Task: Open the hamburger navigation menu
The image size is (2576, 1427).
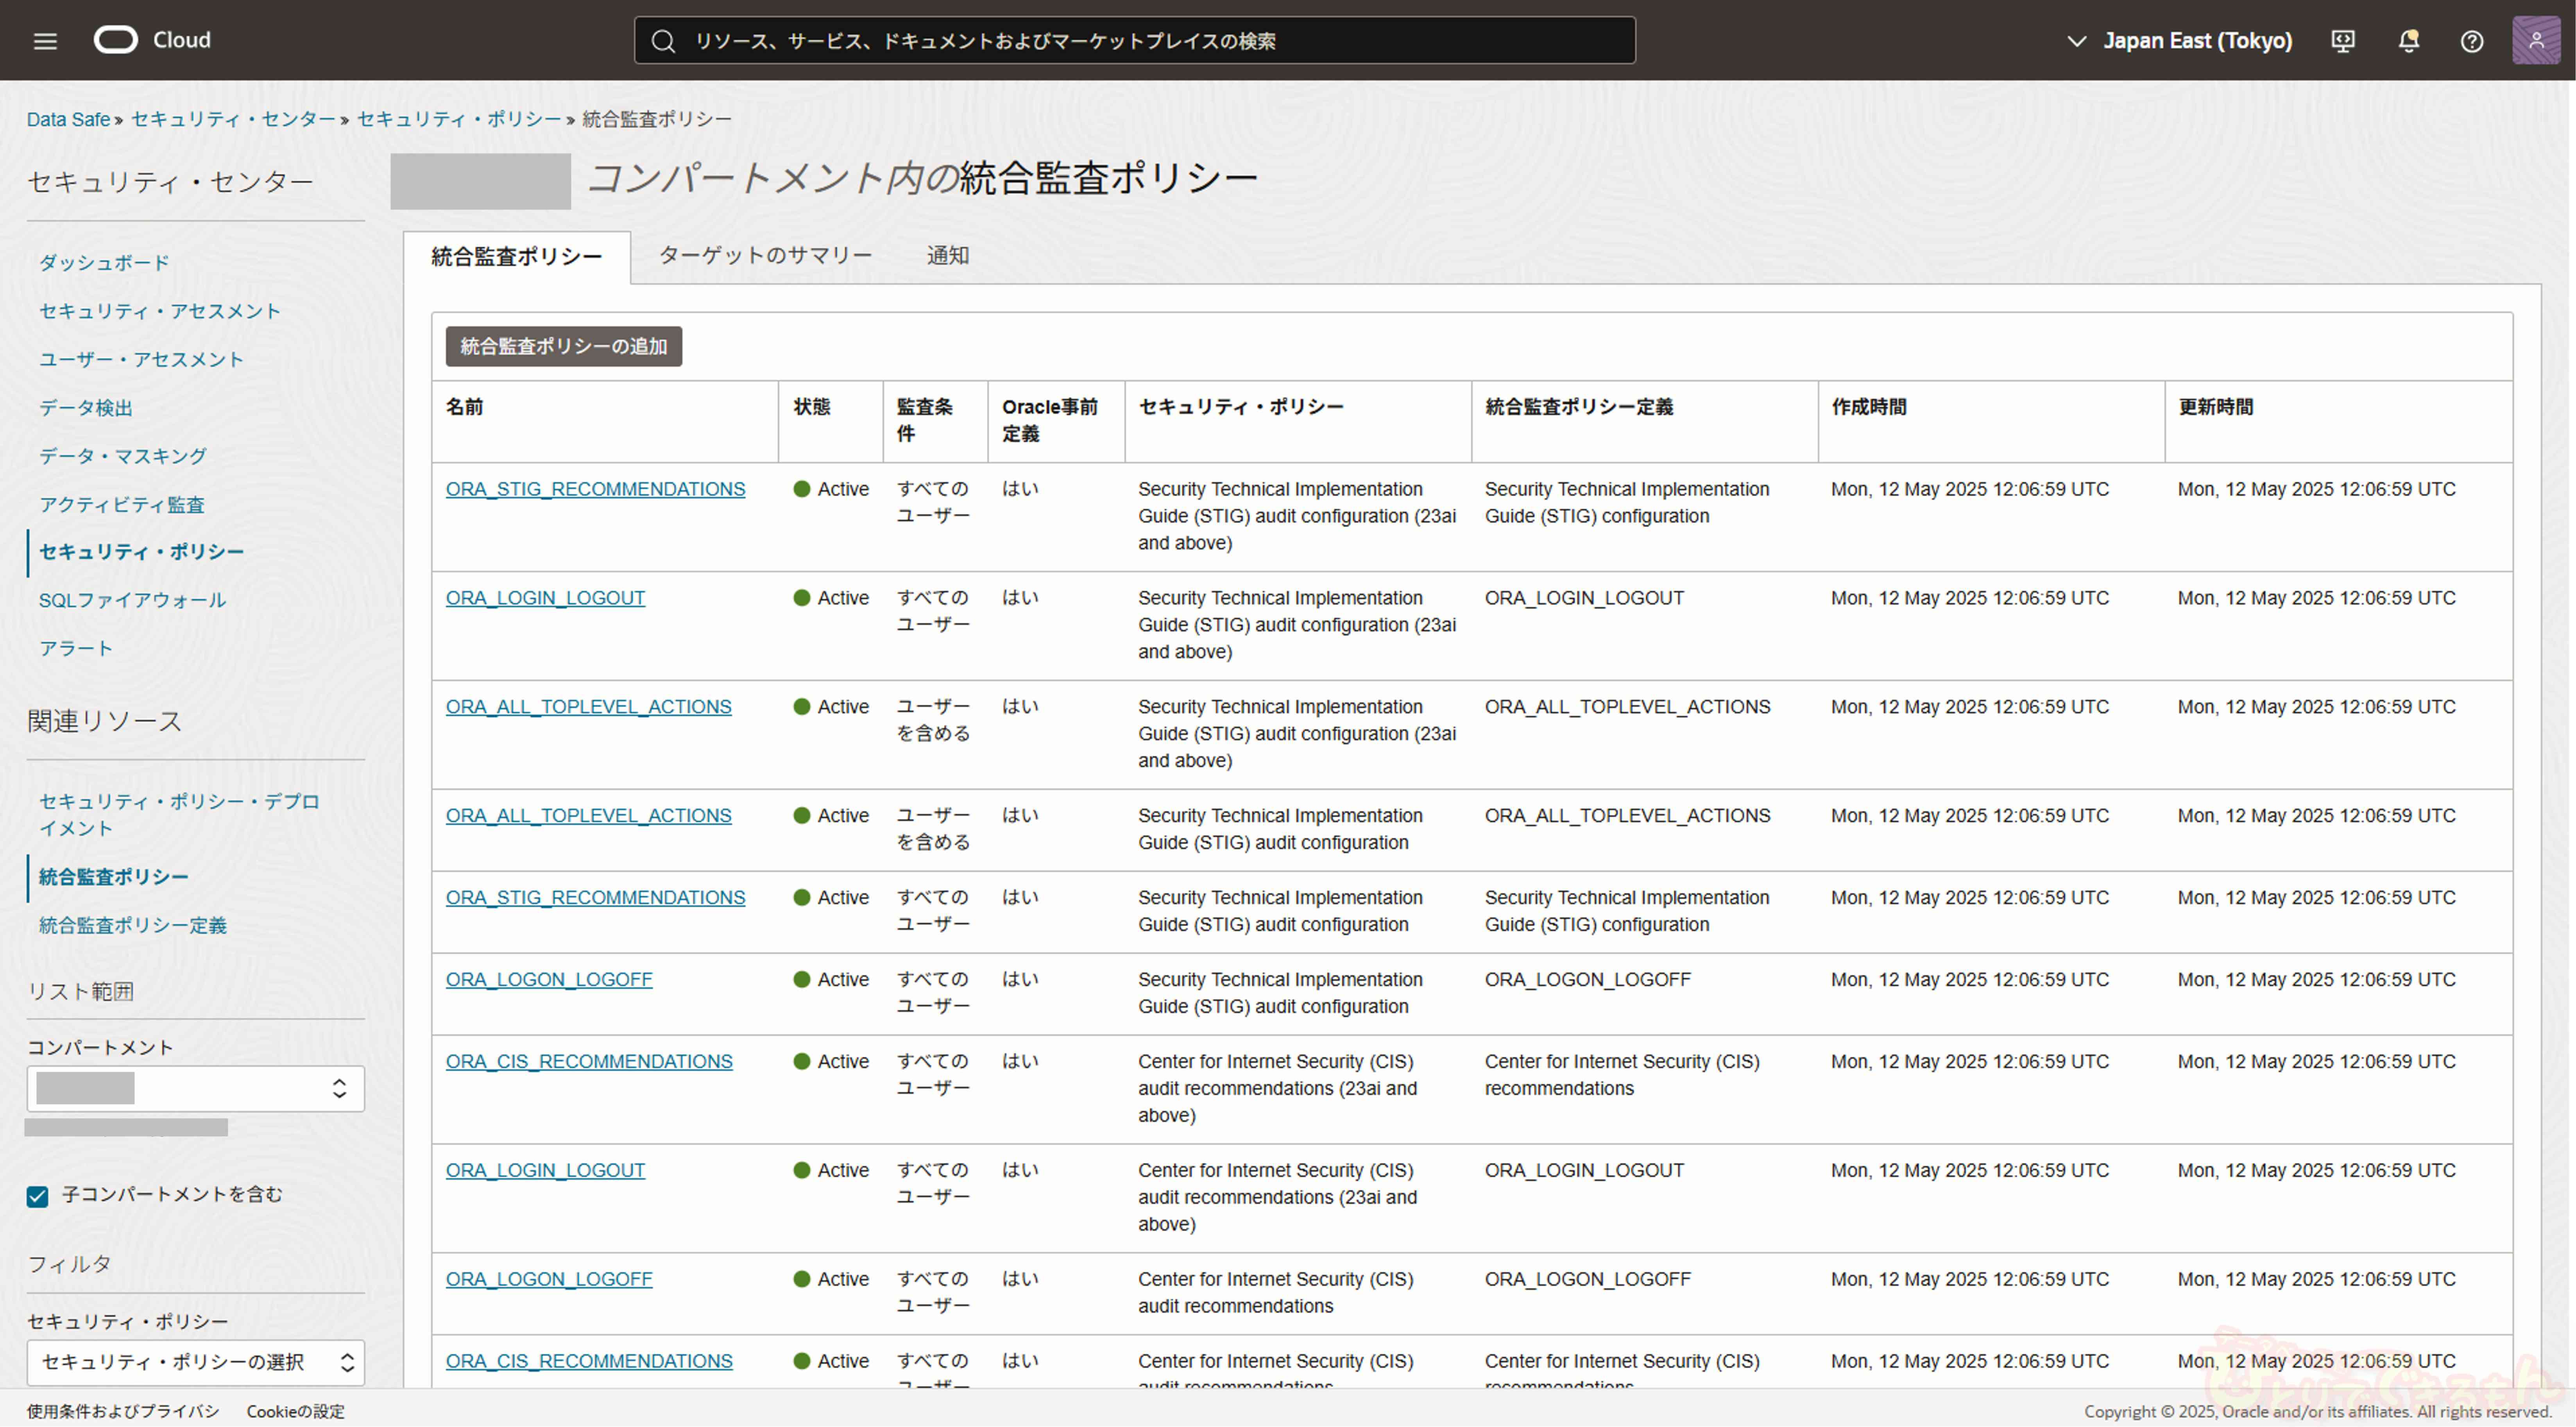Action: click(45, 41)
